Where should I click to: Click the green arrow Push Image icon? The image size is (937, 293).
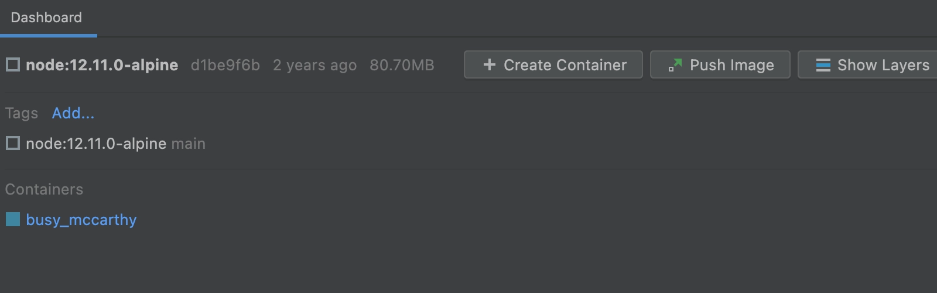click(x=675, y=65)
